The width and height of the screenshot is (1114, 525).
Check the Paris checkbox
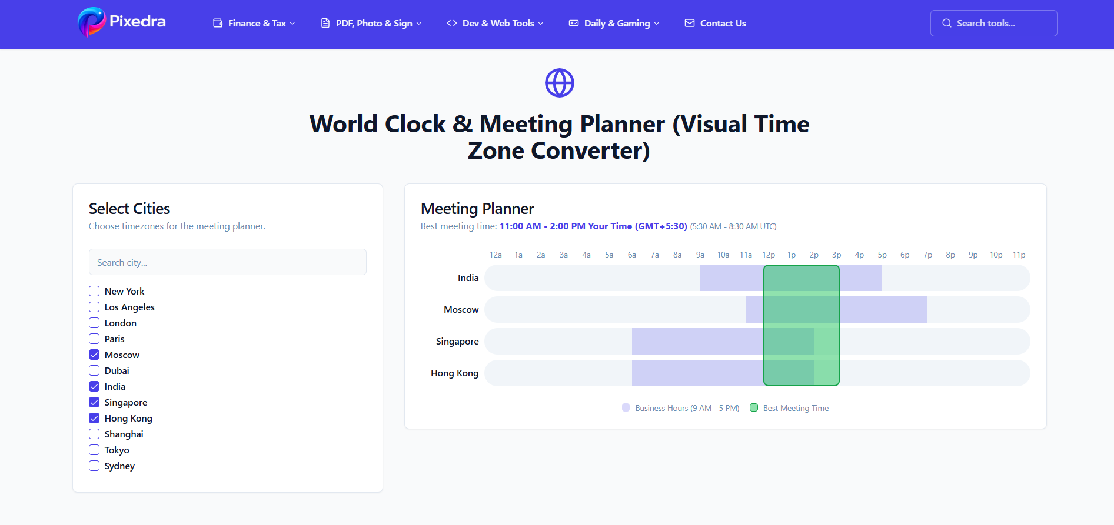(94, 339)
